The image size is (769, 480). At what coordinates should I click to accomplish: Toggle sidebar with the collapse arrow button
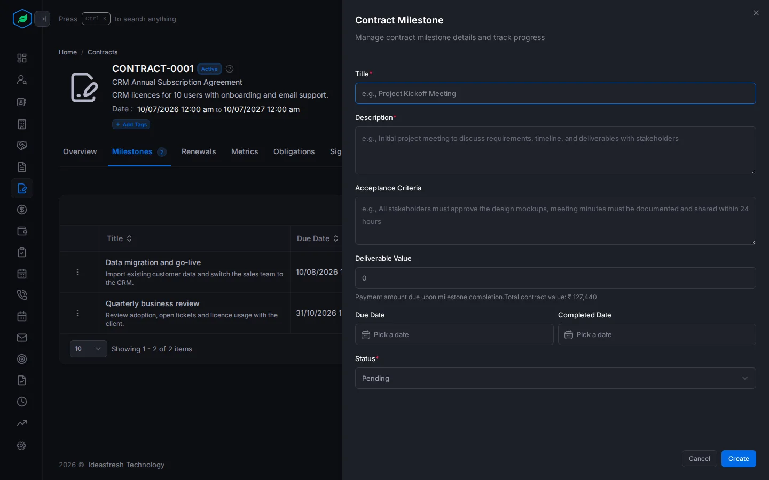42,19
